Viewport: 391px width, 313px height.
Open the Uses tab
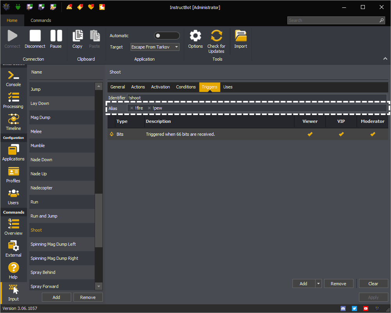pos(228,87)
